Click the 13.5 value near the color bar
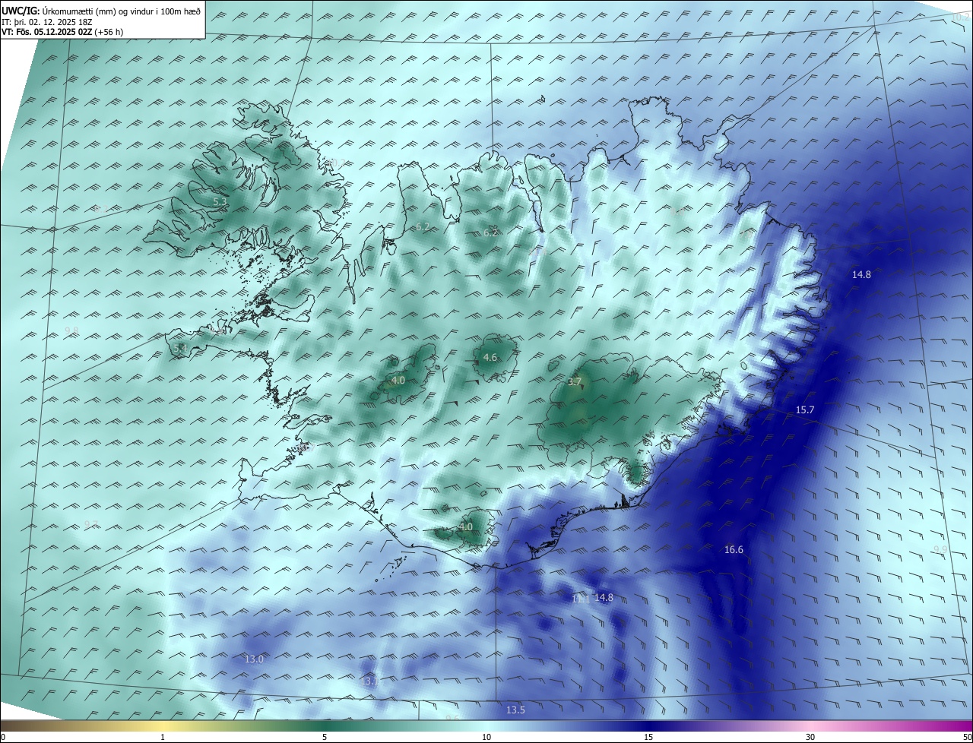The width and height of the screenshot is (973, 743). (x=515, y=710)
